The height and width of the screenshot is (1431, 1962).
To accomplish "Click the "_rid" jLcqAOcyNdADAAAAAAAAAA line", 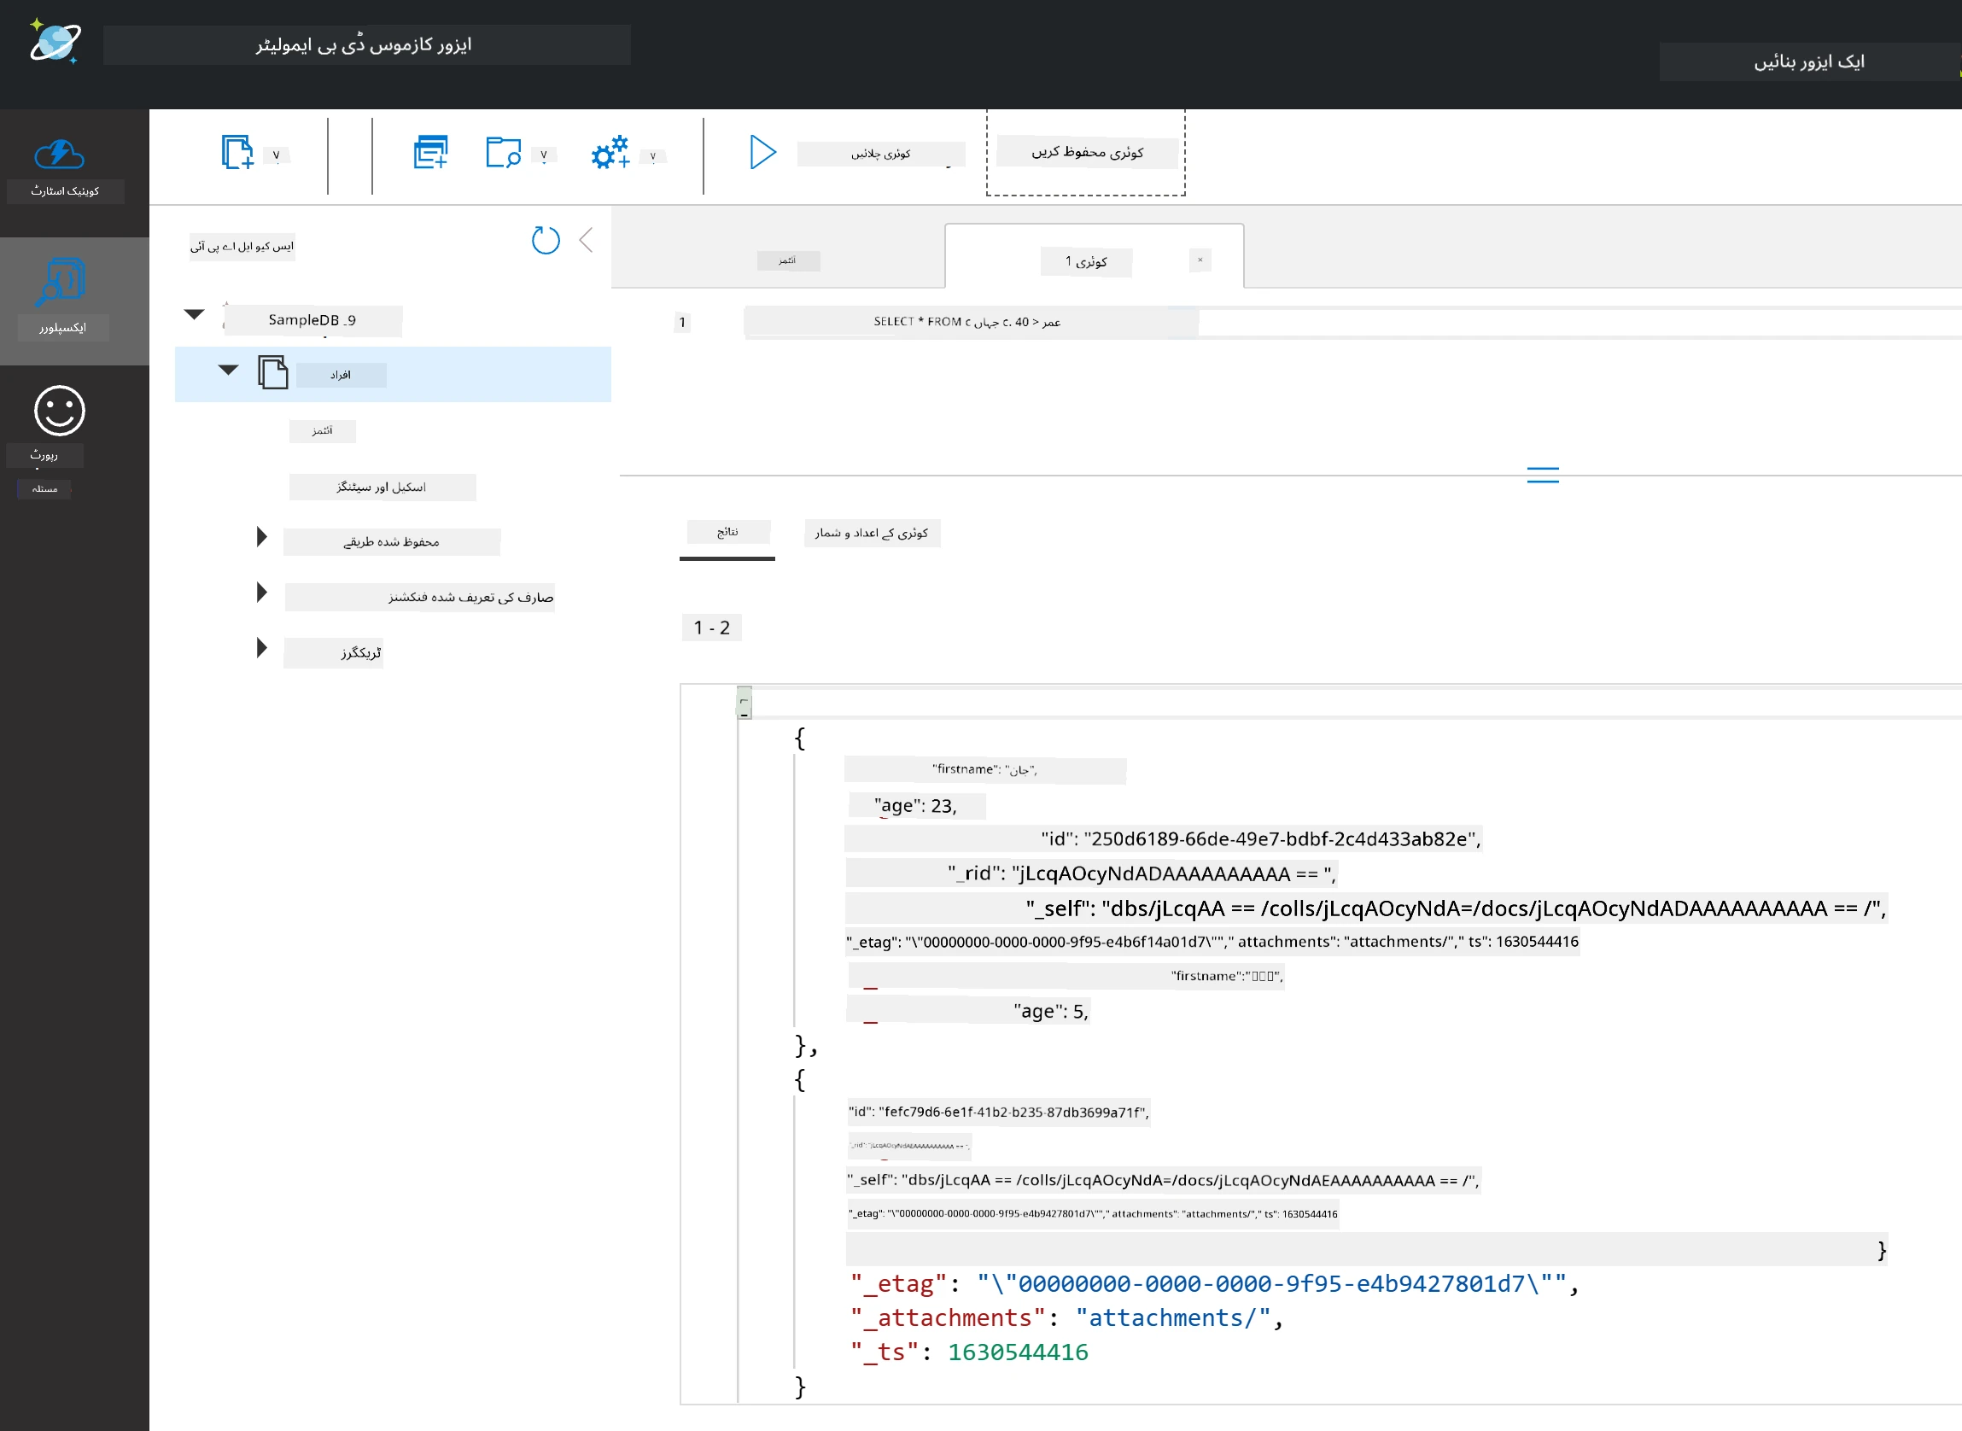I will pyautogui.click(x=1091, y=873).
